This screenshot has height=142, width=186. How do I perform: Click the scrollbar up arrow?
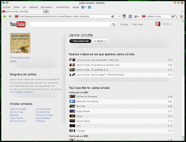183,21
